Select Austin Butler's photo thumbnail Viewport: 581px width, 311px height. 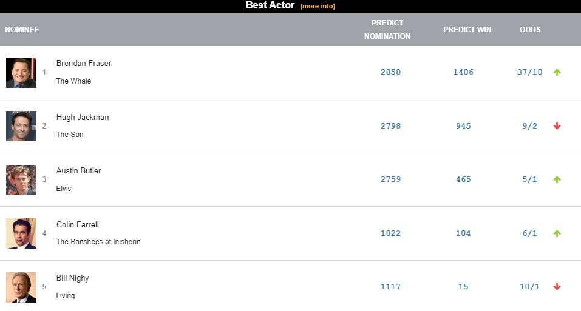click(21, 180)
